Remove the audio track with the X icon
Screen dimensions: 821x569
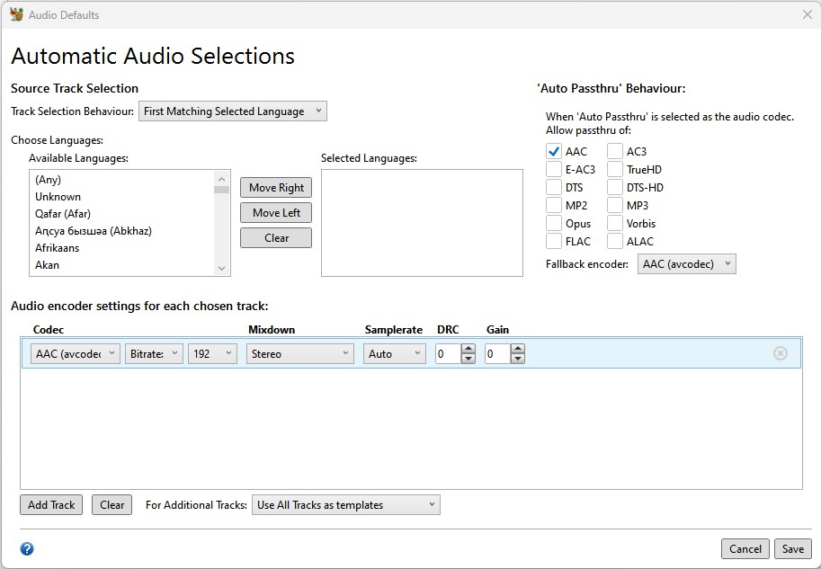coord(780,353)
